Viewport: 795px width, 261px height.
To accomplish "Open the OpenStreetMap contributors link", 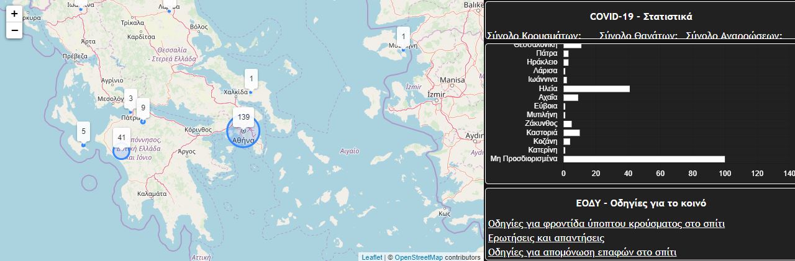I will (x=419, y=257).
